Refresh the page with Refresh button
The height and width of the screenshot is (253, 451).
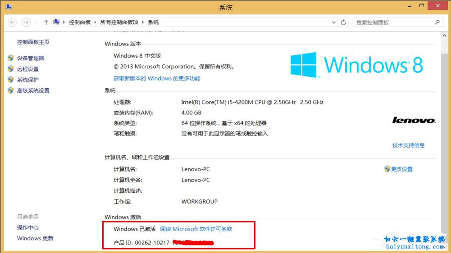tap(343, 22)
